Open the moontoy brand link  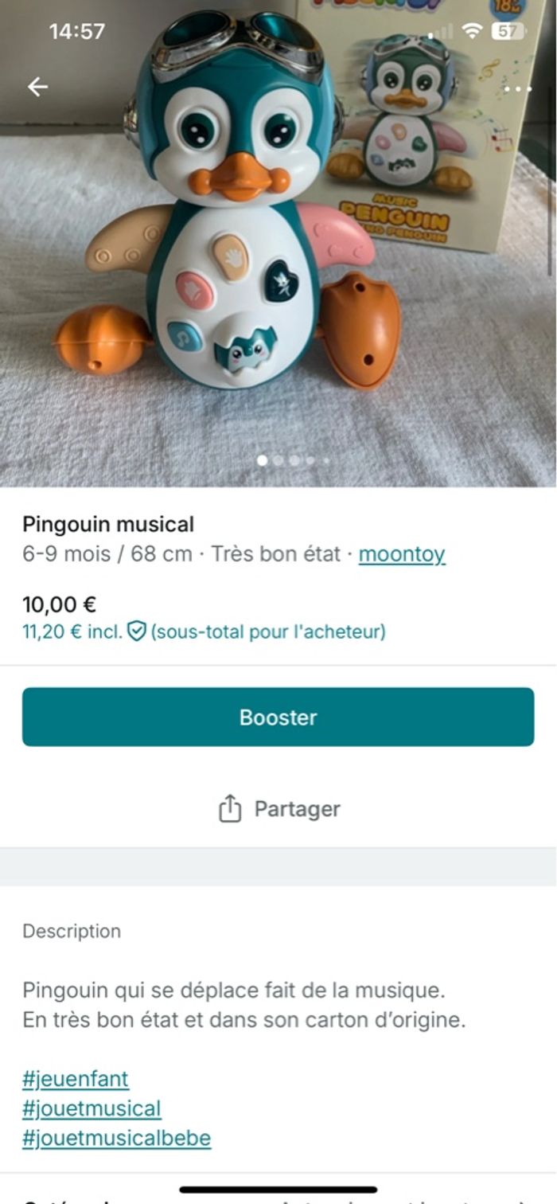tap(402, 554)
